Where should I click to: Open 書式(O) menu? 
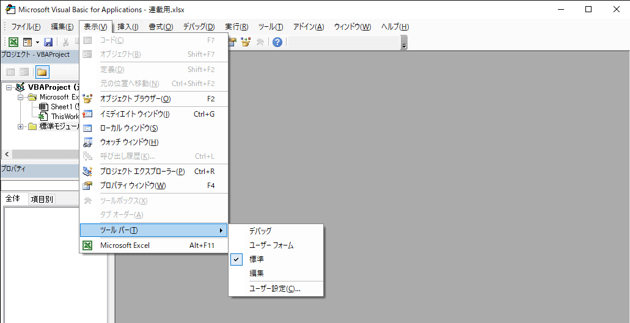point(161,27)
